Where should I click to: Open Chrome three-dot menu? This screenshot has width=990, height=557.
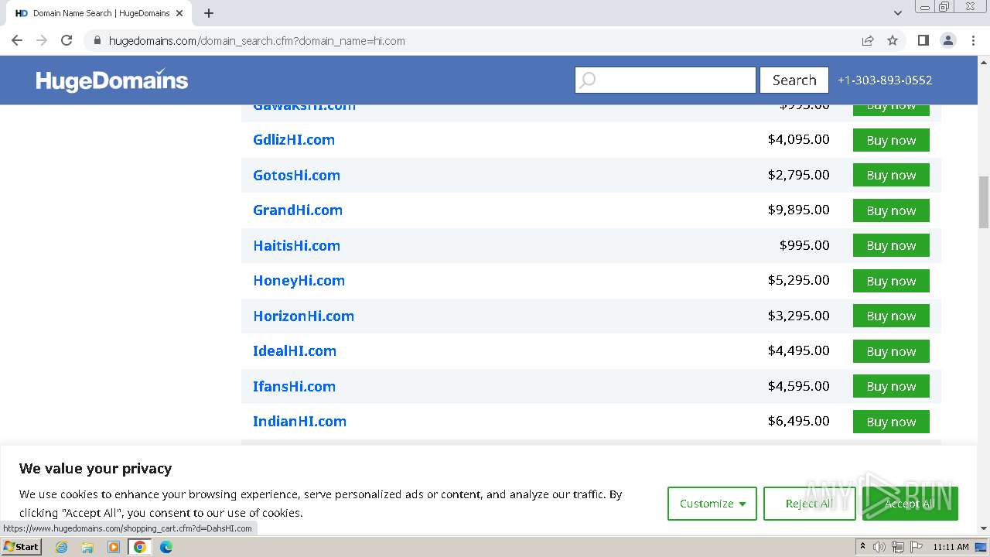pos(973,40)
